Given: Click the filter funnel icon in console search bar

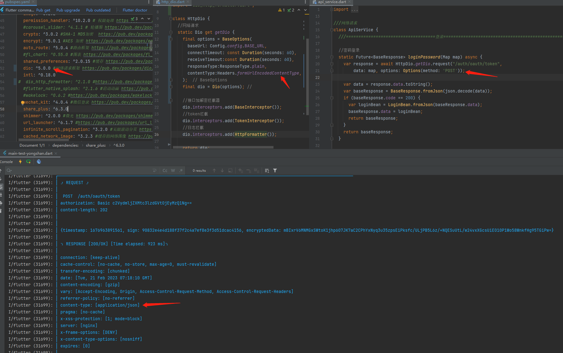Looking at the screenshot, I should (275, 170).
